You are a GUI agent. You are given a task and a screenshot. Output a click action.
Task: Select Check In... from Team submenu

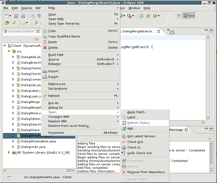click(x=135, y=147)
